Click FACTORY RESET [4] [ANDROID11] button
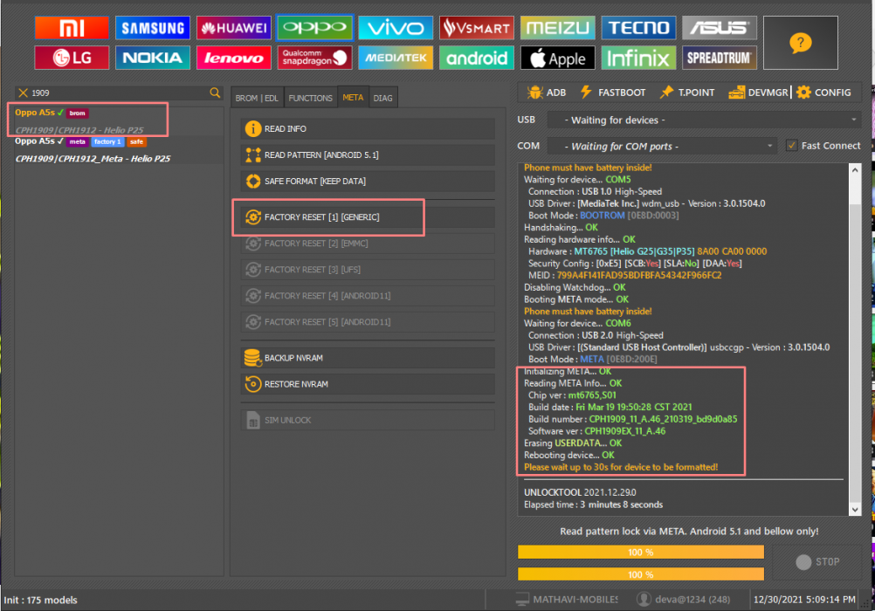The image size is (875, 611). click(368, 296)
